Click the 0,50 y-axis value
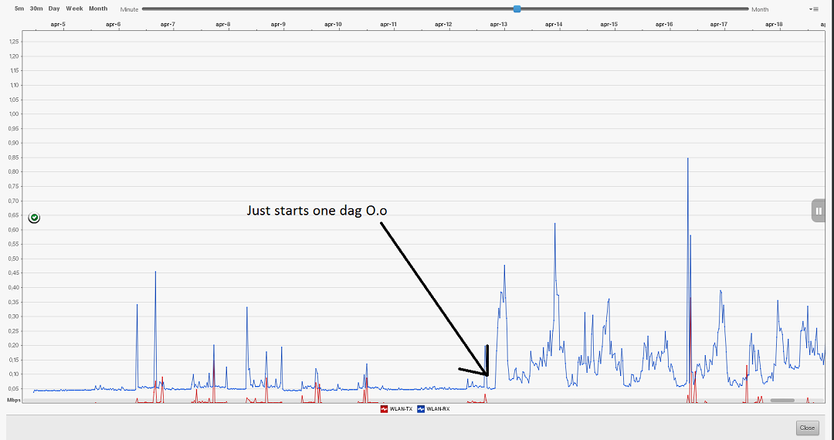 click(x=13, y=259)
